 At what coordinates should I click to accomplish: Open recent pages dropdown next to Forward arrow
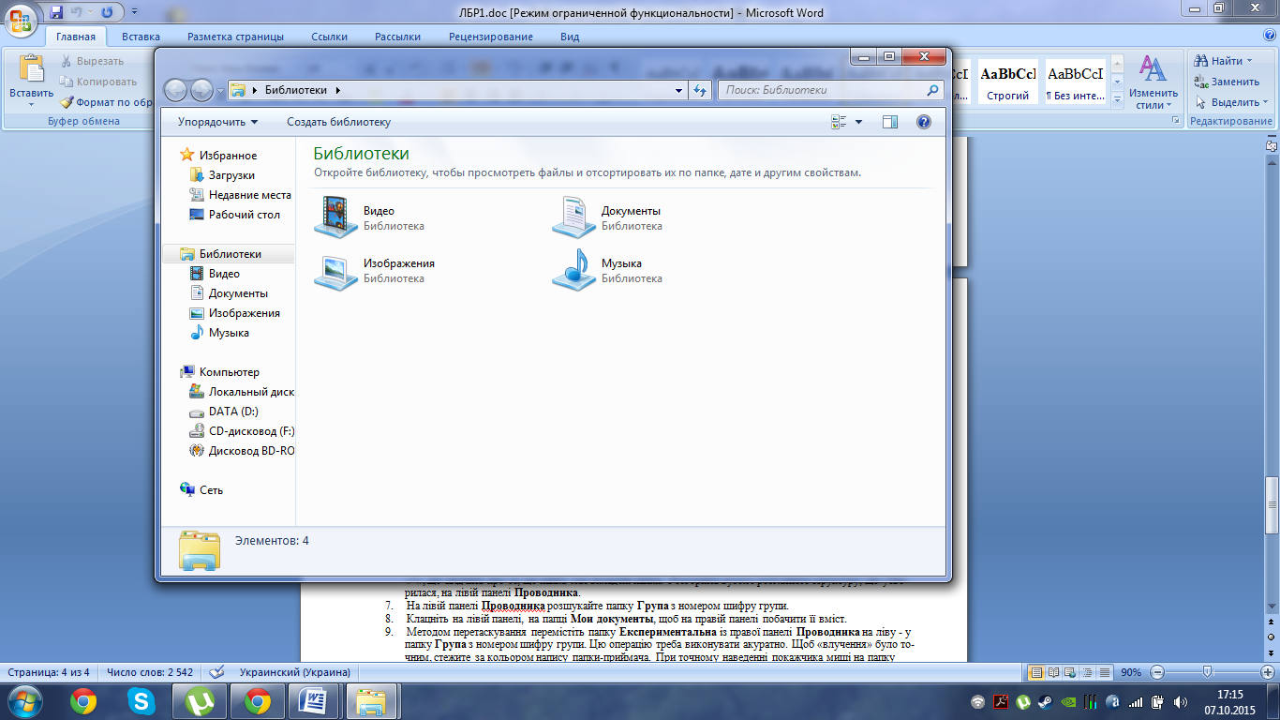pos(220,91)
